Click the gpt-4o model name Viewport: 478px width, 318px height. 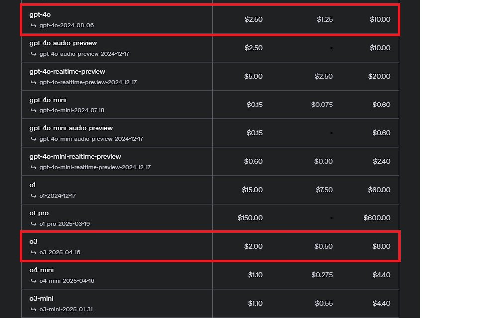(x=40, y=14)
